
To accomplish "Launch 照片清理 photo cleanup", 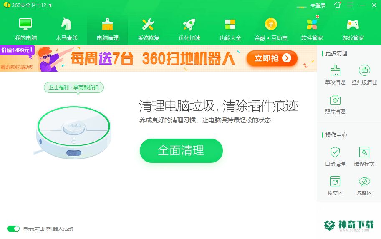I will [x=335, y=104].
